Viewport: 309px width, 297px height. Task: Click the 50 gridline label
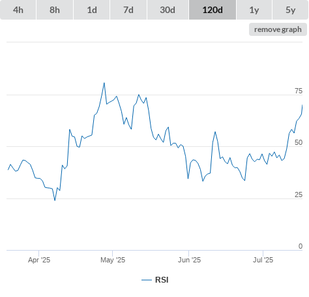(299, 142)
